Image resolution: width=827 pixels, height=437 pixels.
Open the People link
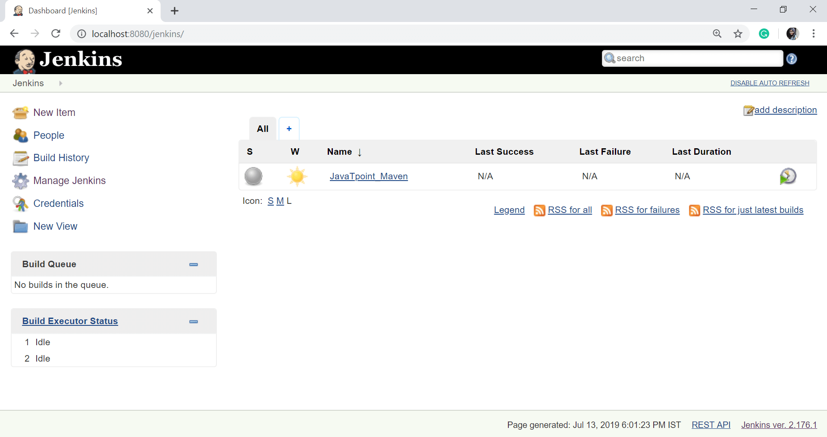(x=49, y=135)
